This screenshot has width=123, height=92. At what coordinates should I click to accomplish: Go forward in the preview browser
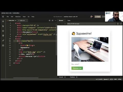pos(62,24)
